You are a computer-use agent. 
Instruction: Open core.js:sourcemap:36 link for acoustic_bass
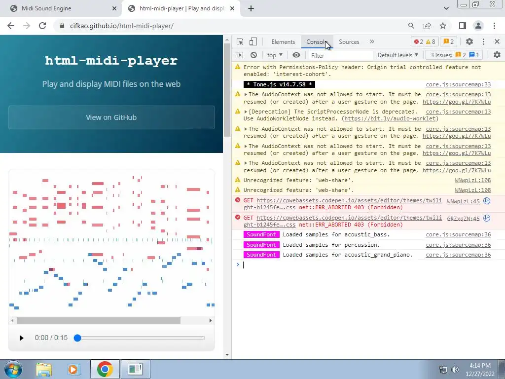[458, 234]
